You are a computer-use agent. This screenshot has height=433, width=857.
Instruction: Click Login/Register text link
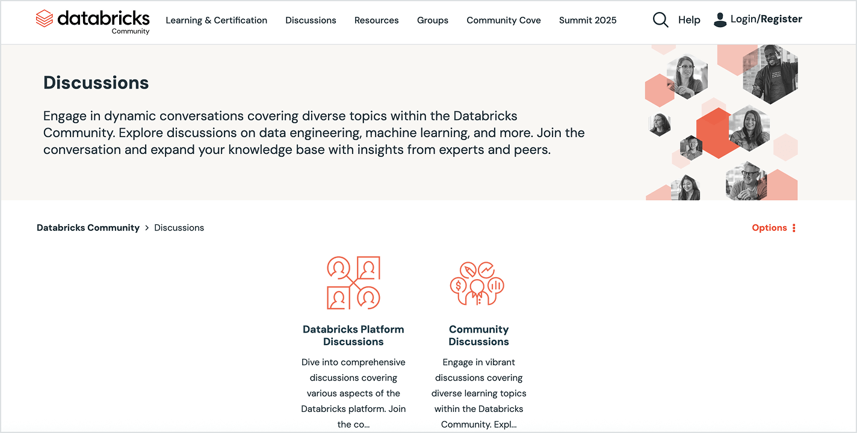point(766,19)
